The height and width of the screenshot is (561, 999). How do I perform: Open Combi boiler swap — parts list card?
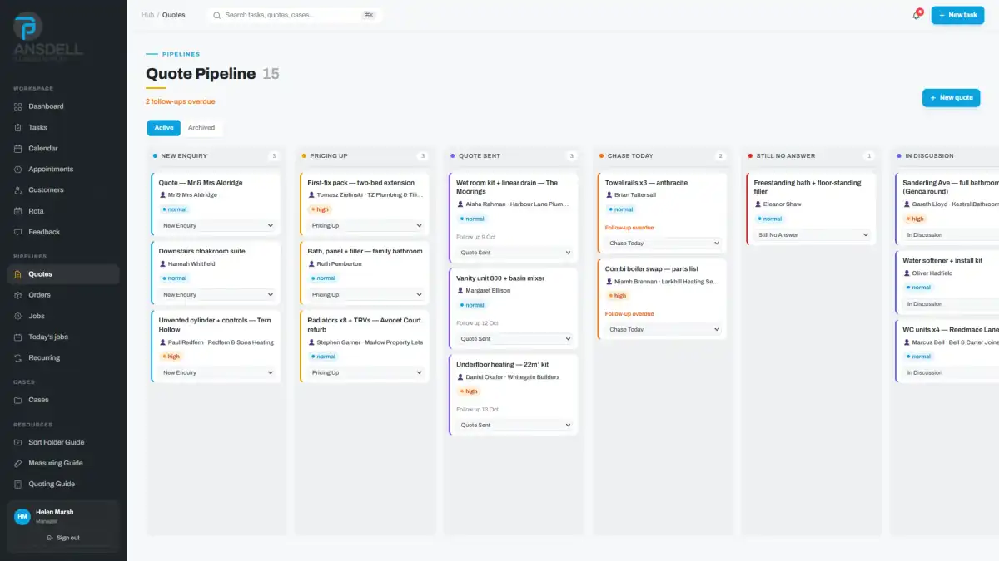tap(663, 299)
